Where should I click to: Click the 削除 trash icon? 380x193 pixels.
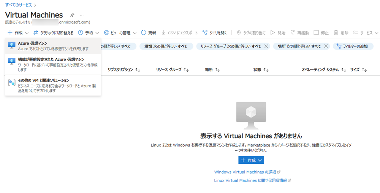point(336,33)
